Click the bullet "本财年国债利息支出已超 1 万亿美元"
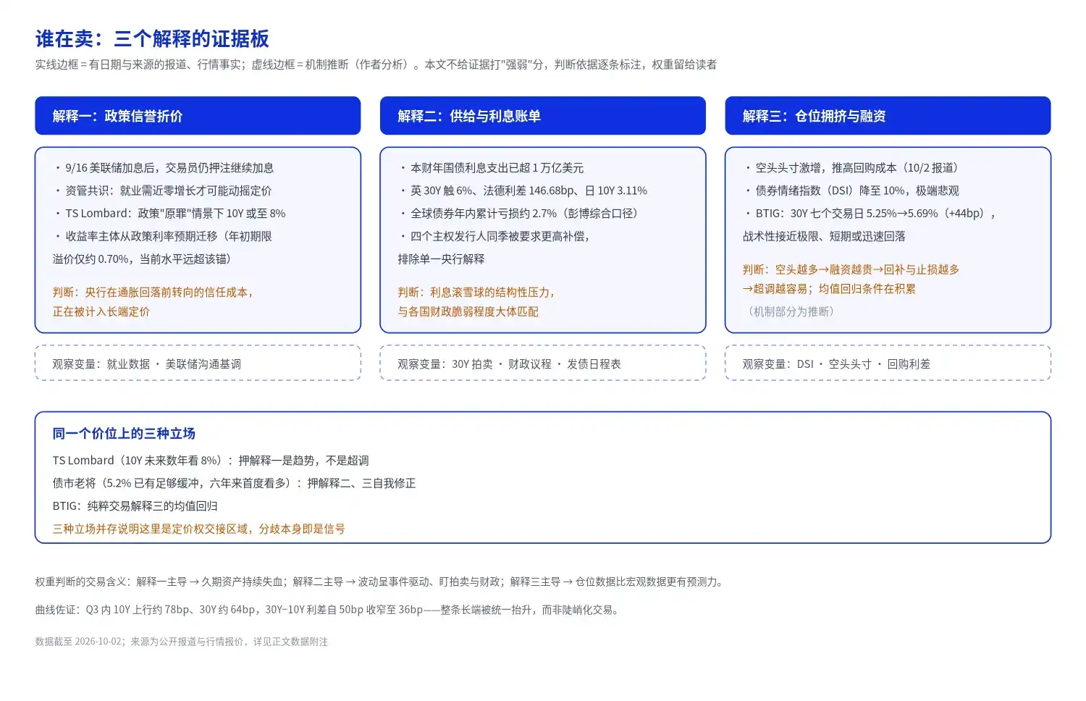Viewport: 1086px width, 701px height. pos(491,168)
